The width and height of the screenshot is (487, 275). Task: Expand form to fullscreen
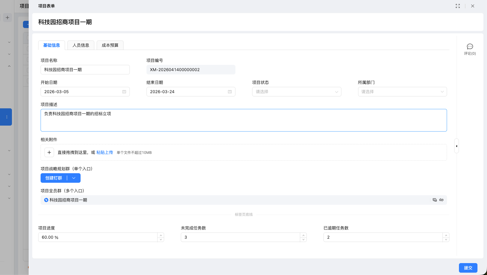[x=458, y=6]
